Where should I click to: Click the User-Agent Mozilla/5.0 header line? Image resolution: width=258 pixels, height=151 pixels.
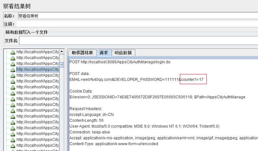144,126
